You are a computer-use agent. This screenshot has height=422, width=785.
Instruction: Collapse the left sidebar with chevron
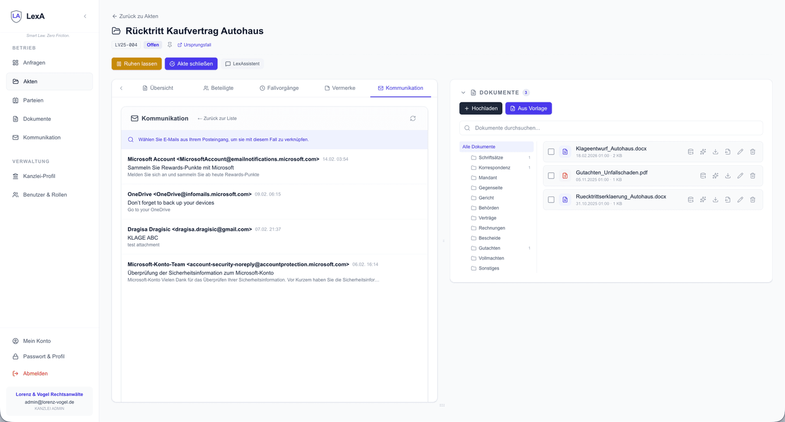(85, 16)
